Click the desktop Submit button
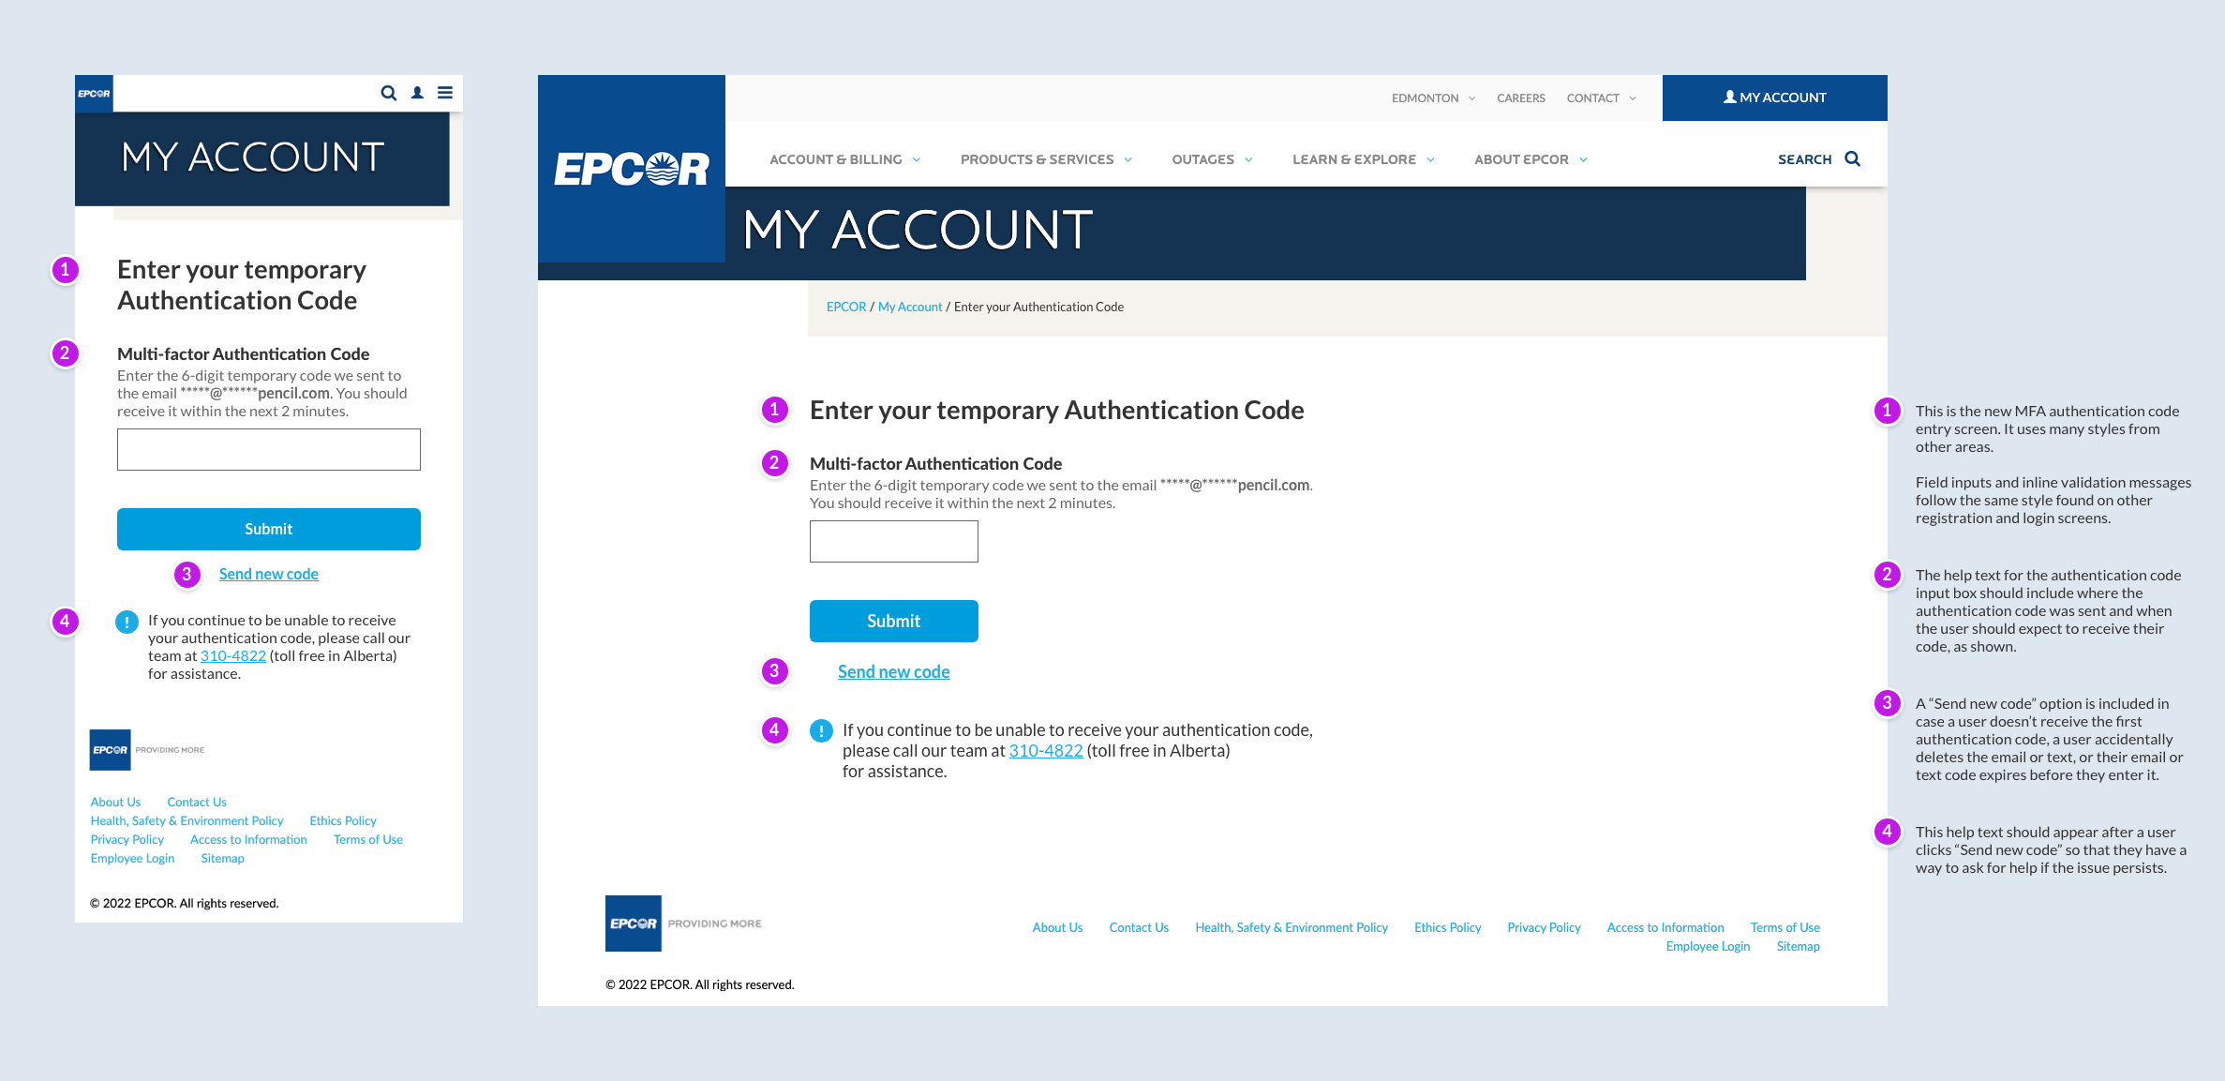This screenshot has width=2225, height=1081. tap(893, 621)
